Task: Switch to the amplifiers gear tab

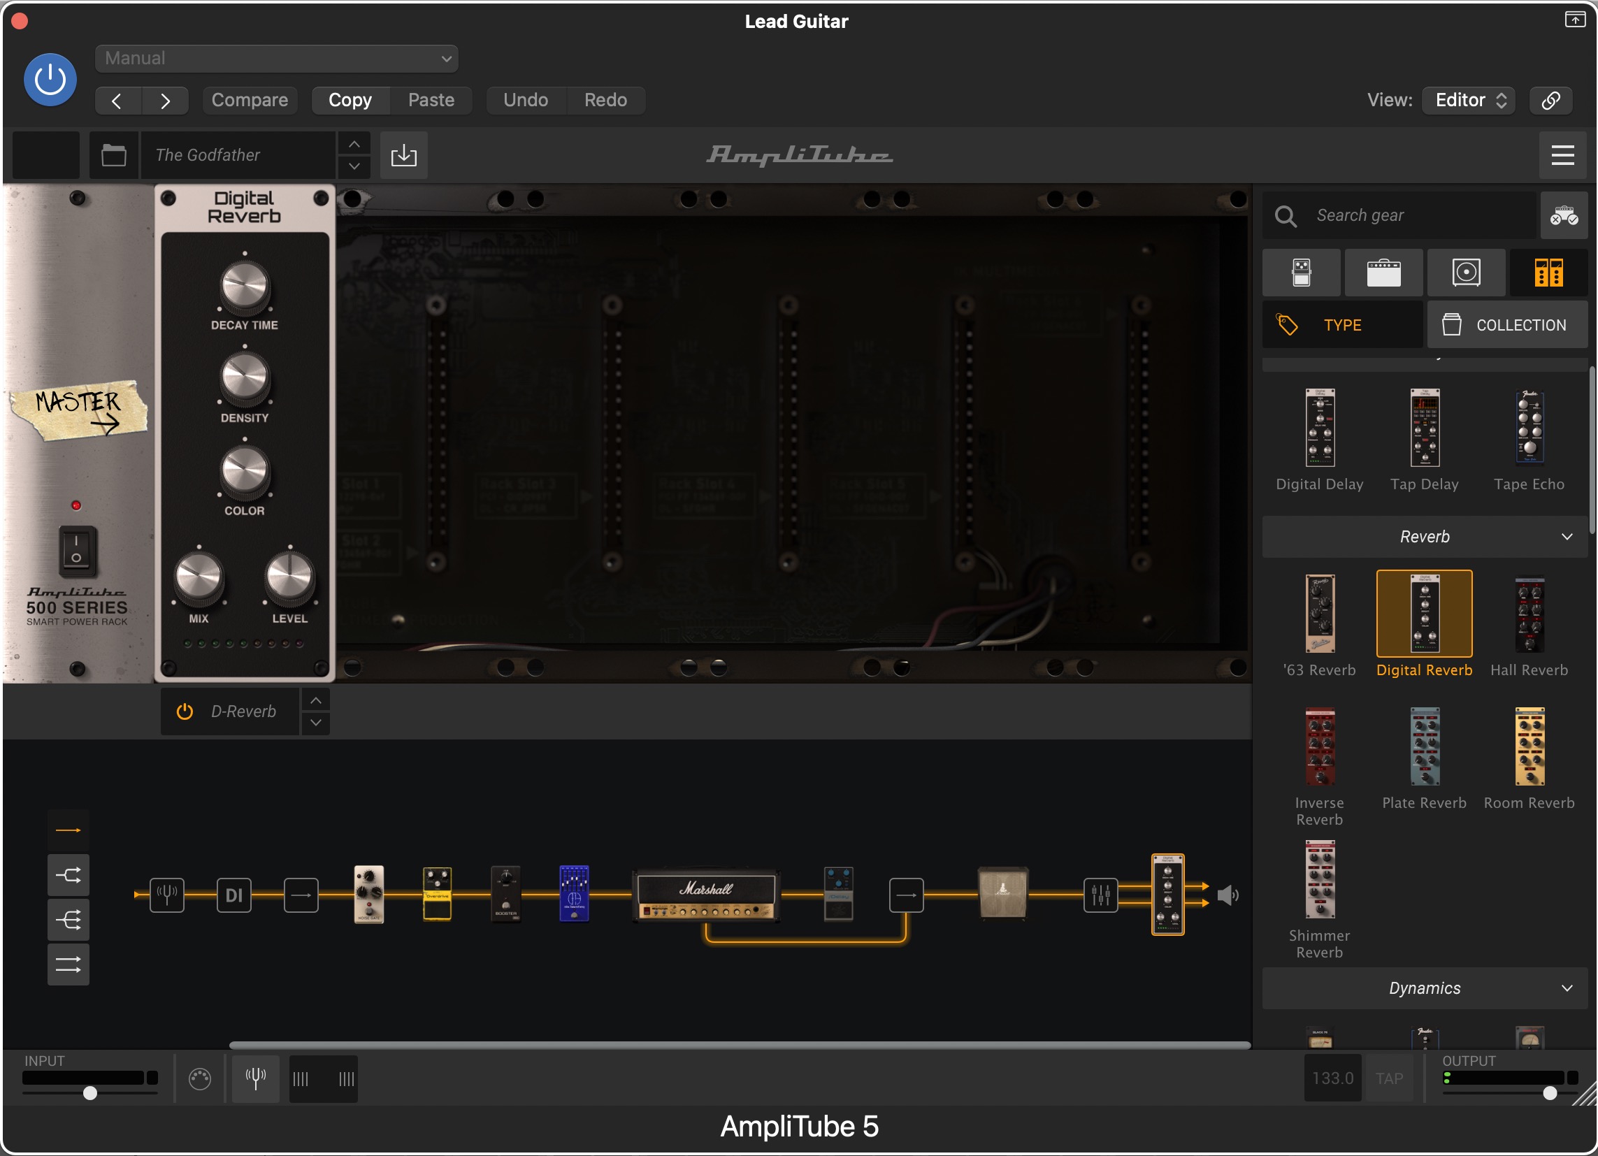Action: (1384, 273)
